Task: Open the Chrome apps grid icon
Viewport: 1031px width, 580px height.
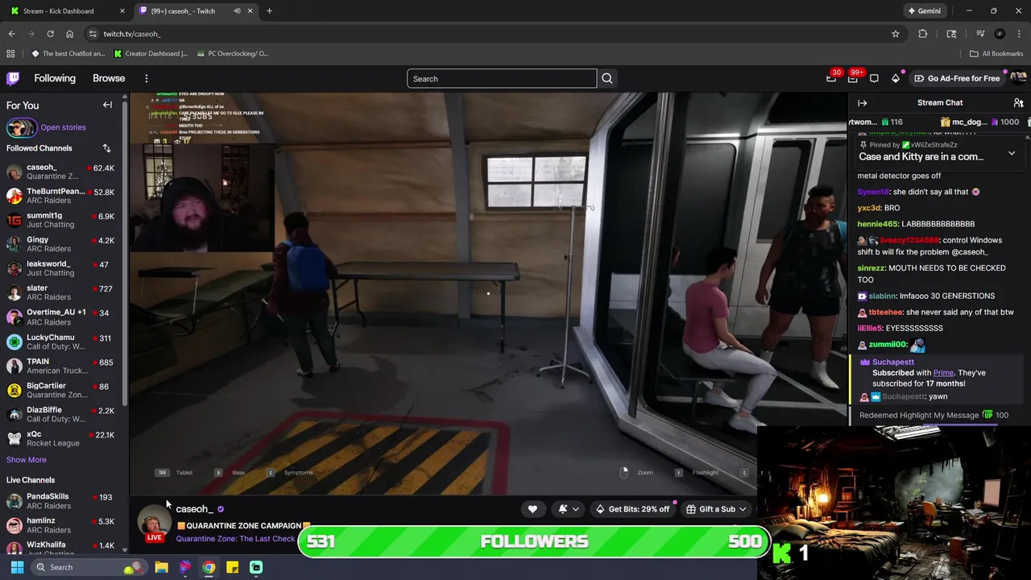Action: click(10, 54)
